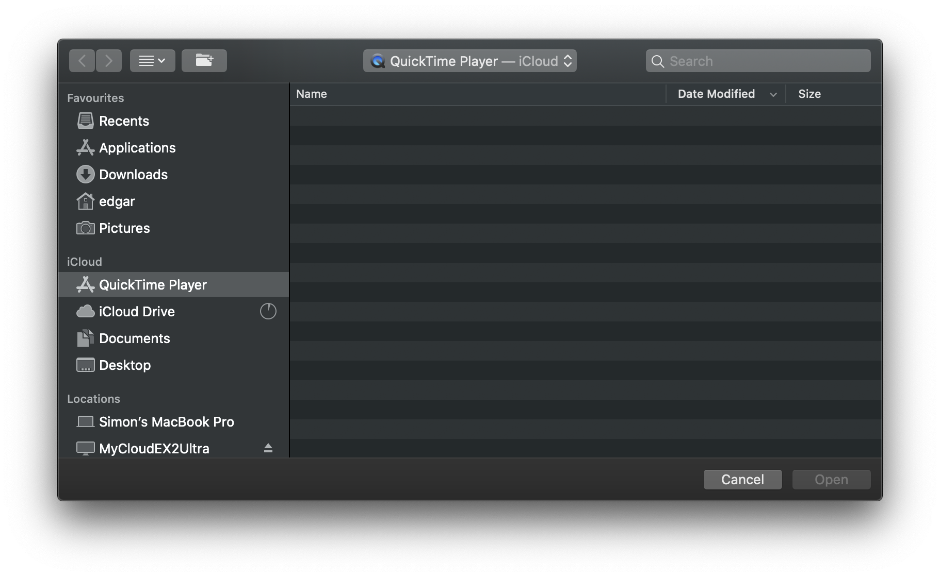The width and height of the screenshot is (940, 577).
Task: Open the QuickTime Player — iCloud location popup
Action: click(x=470, y=61)
